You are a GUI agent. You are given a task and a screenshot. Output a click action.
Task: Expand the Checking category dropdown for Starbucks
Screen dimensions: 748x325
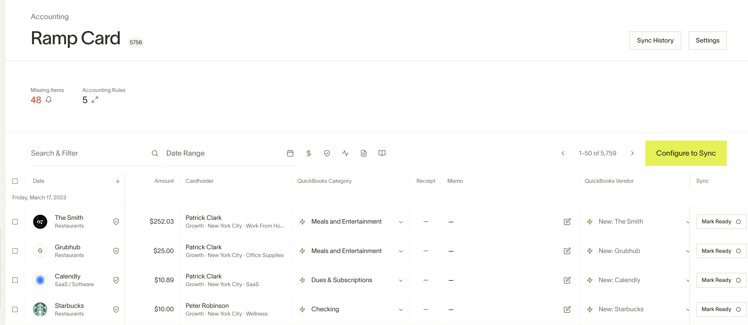click(401, 310)
